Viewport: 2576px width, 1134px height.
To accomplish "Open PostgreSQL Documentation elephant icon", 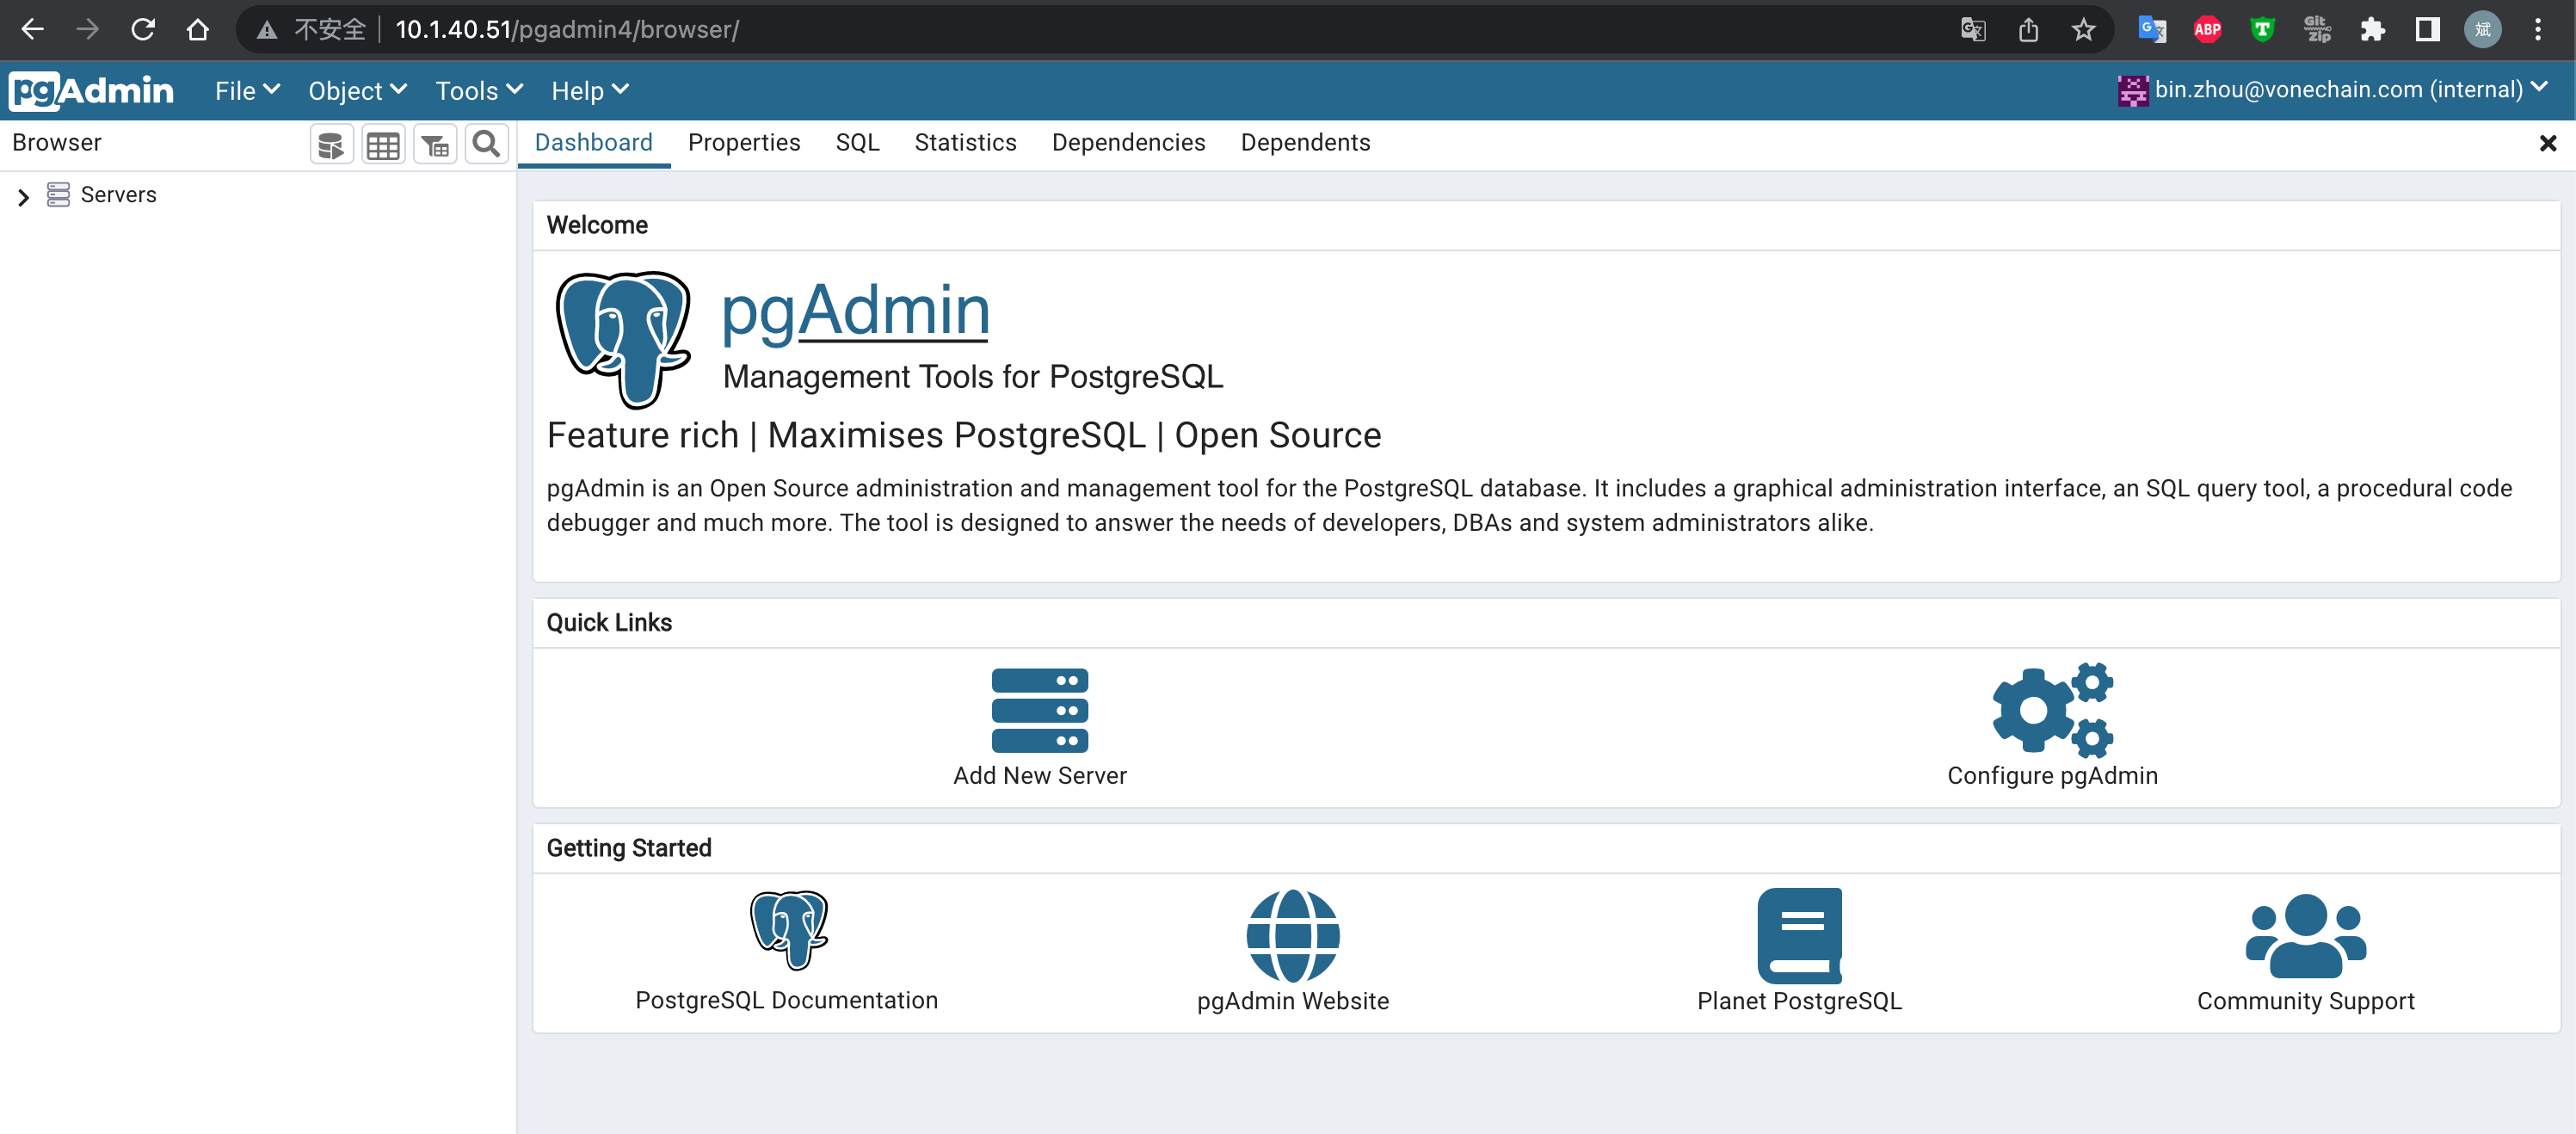I will (788, 930).
